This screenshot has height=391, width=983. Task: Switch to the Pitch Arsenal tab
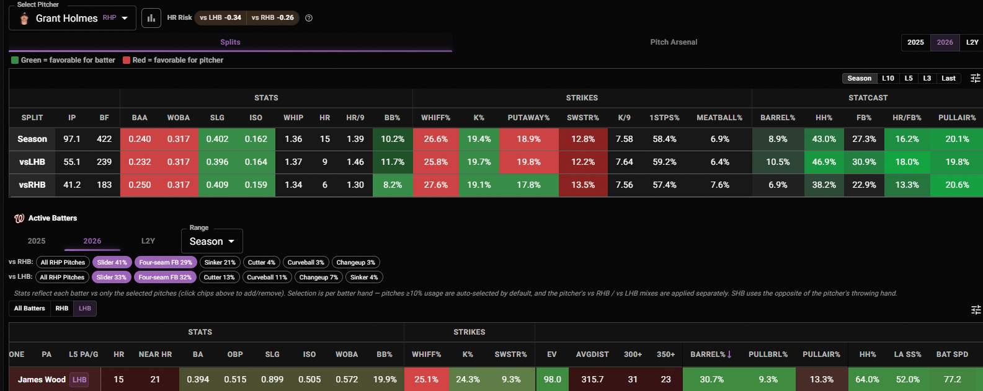click(674, 42)
